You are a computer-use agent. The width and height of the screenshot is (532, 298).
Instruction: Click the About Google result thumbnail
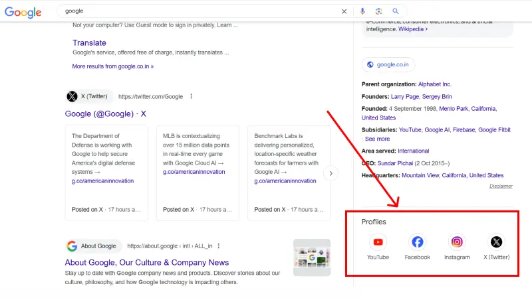(x=311, y=257)
